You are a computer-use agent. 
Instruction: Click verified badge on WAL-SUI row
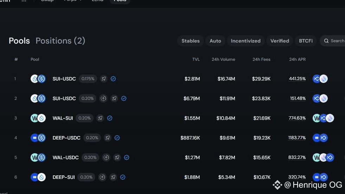click(110, 118)
